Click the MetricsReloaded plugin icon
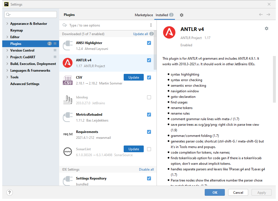278x201 pixels. (68, 117)
